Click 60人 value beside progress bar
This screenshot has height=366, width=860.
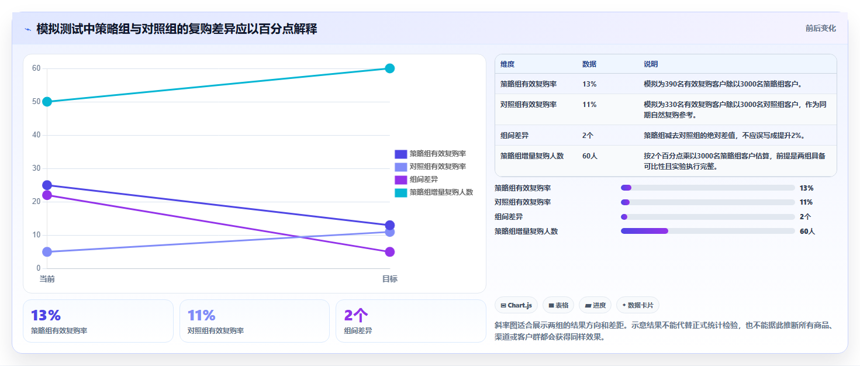[807, 231]
